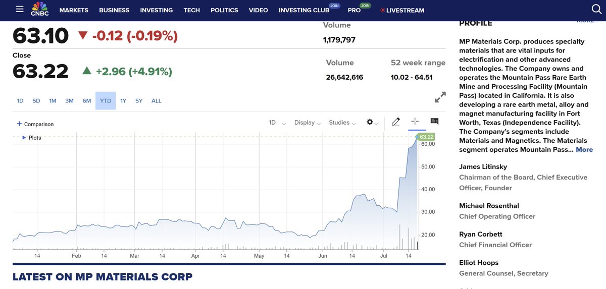Image resolution: width=606 pixels, height=289 pixels.
Task: Open the chart annotations comment icon
Action: click(x=434, y=121)
